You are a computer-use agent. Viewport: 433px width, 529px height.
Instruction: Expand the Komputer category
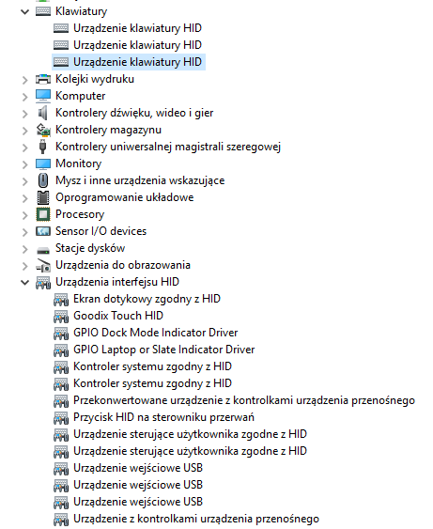point(25,97)
